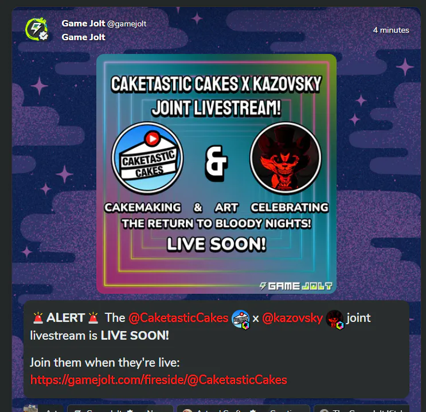Select The Game Jolt Kitchen community chip

pyautogui.click(x=361, y=409)
